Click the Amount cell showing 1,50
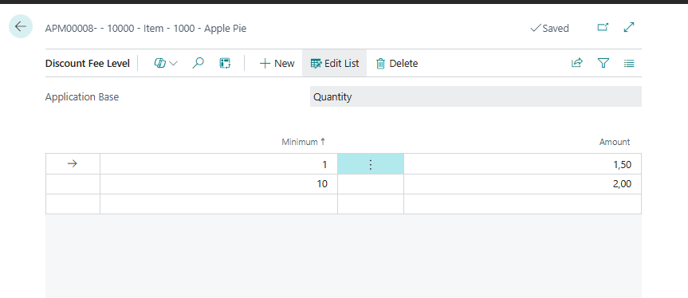The image size is (688, 298). [x=522, y=164]
